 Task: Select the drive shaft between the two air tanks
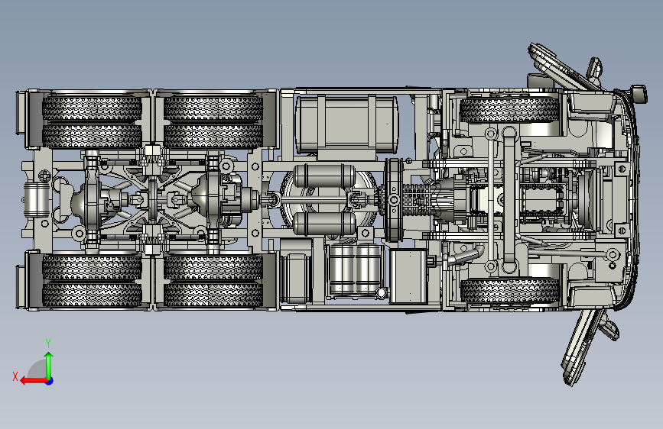(314, 199)
